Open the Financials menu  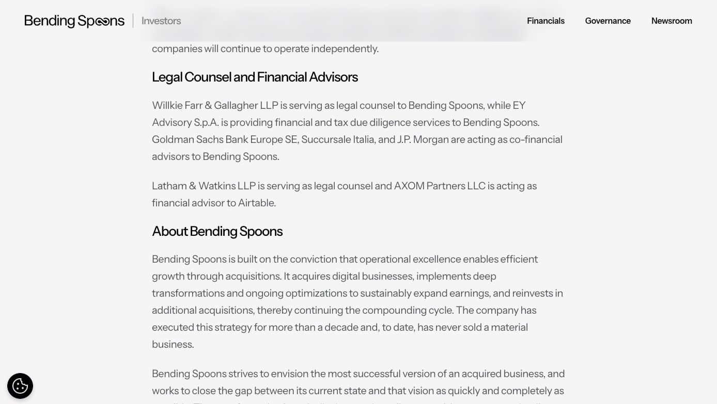click(x=545, y=21)
